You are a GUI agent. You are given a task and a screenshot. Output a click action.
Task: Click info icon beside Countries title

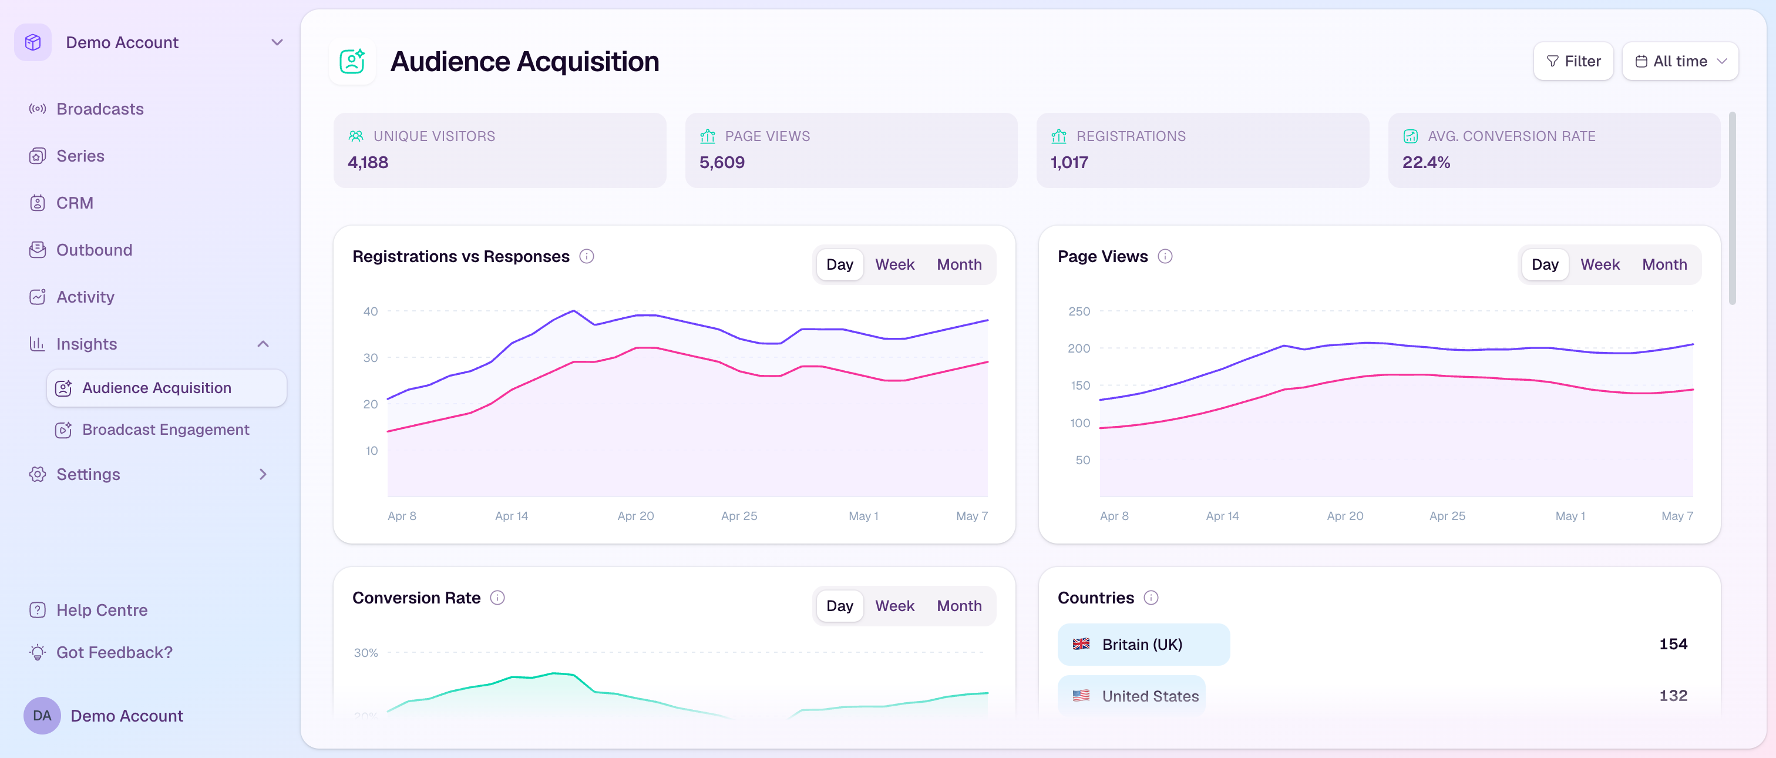1151,598
